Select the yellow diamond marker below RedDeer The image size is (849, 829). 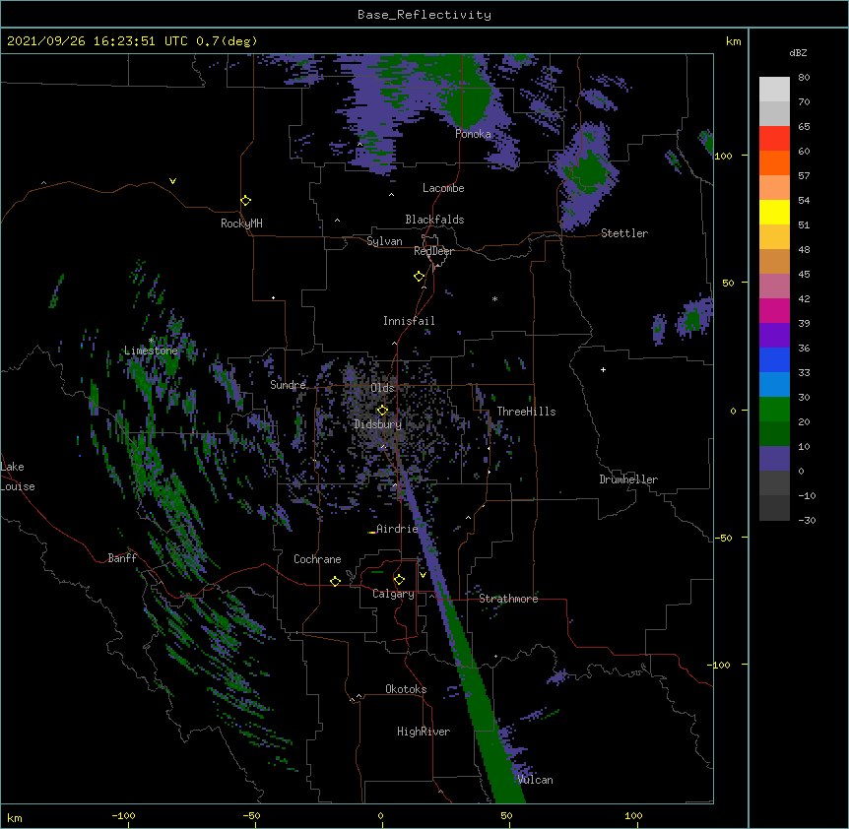[420, 277]
